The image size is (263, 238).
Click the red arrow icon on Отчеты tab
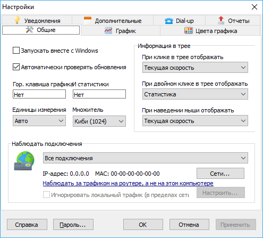(220, 20)
